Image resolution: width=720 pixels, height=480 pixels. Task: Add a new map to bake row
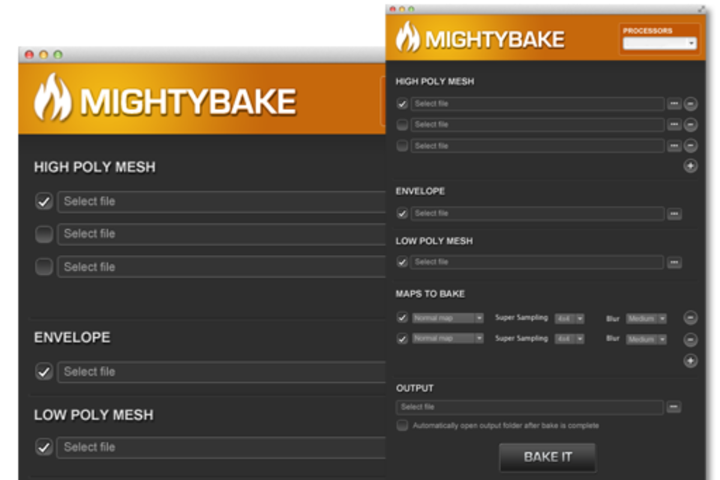pyautogui.click(x=691, y=361)
